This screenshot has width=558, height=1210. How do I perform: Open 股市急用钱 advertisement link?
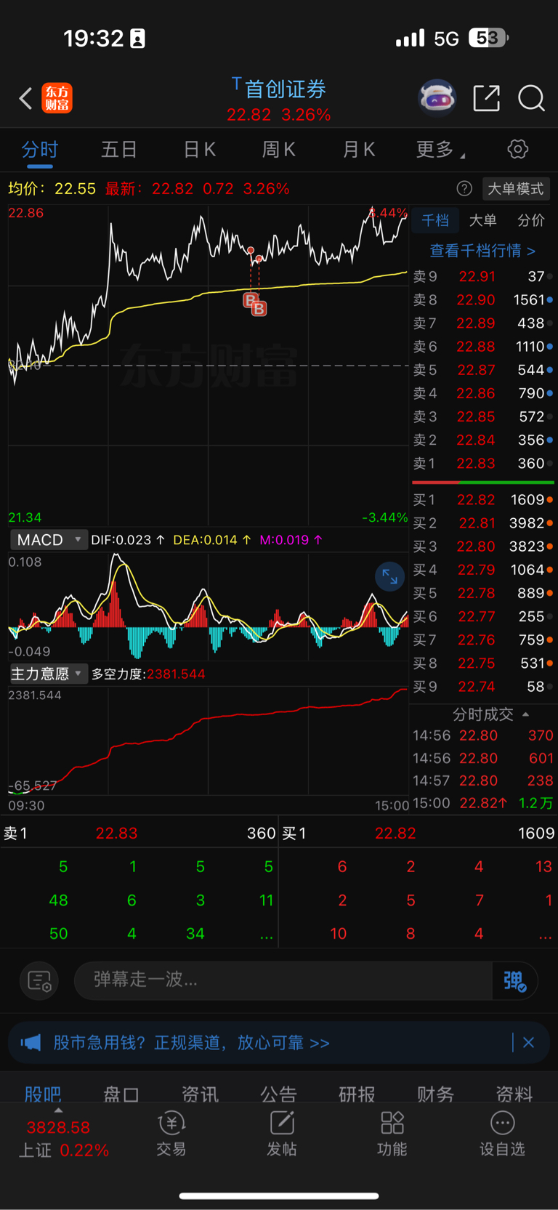[x=192, y=1043]
